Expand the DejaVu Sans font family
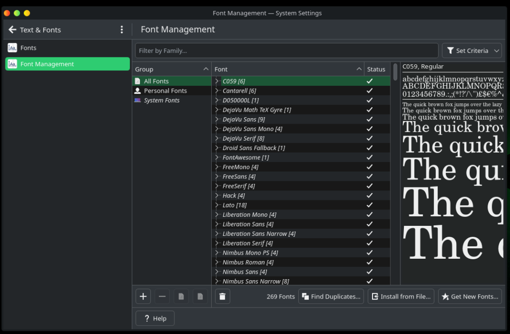This screenshot has height=334, width=510. [x=217, y=119]
